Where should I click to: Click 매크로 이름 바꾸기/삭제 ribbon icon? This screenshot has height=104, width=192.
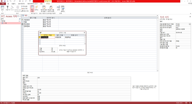pyautogui.click(x=51, y=9)
